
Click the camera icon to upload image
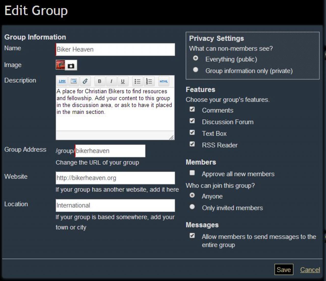pos(71,66)
